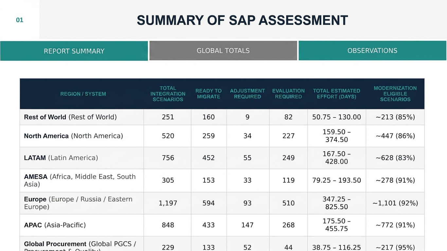Click modernization value ~447 (86%)
The width and height of the screenshot is (447, 251).
click(x=395, y=136)
